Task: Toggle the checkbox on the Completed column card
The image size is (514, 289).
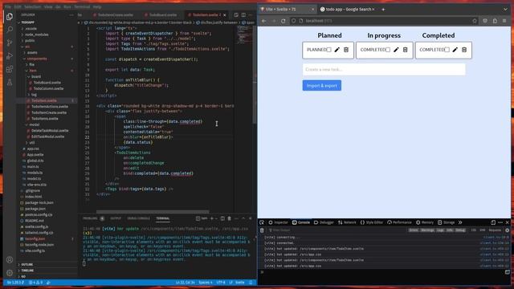Action: coord(447,50)
